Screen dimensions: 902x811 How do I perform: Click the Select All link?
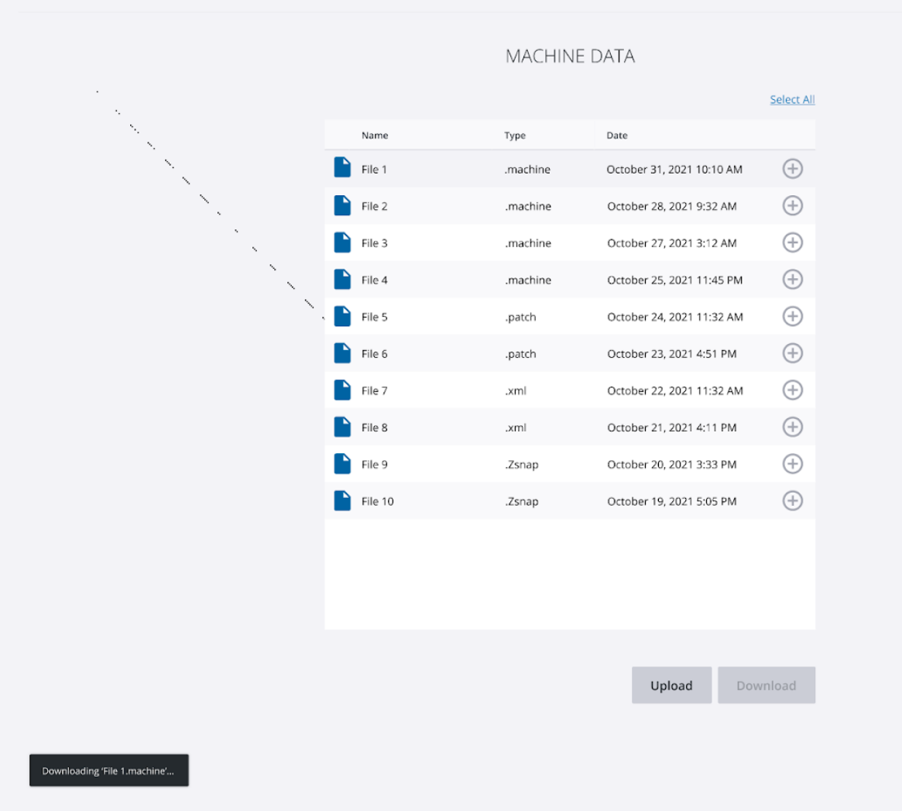coord(792,100)
